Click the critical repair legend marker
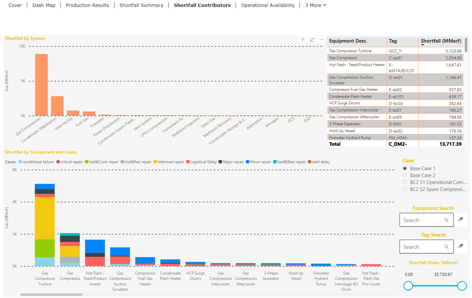This screenshot has width=472, height=298. [58, 162]
